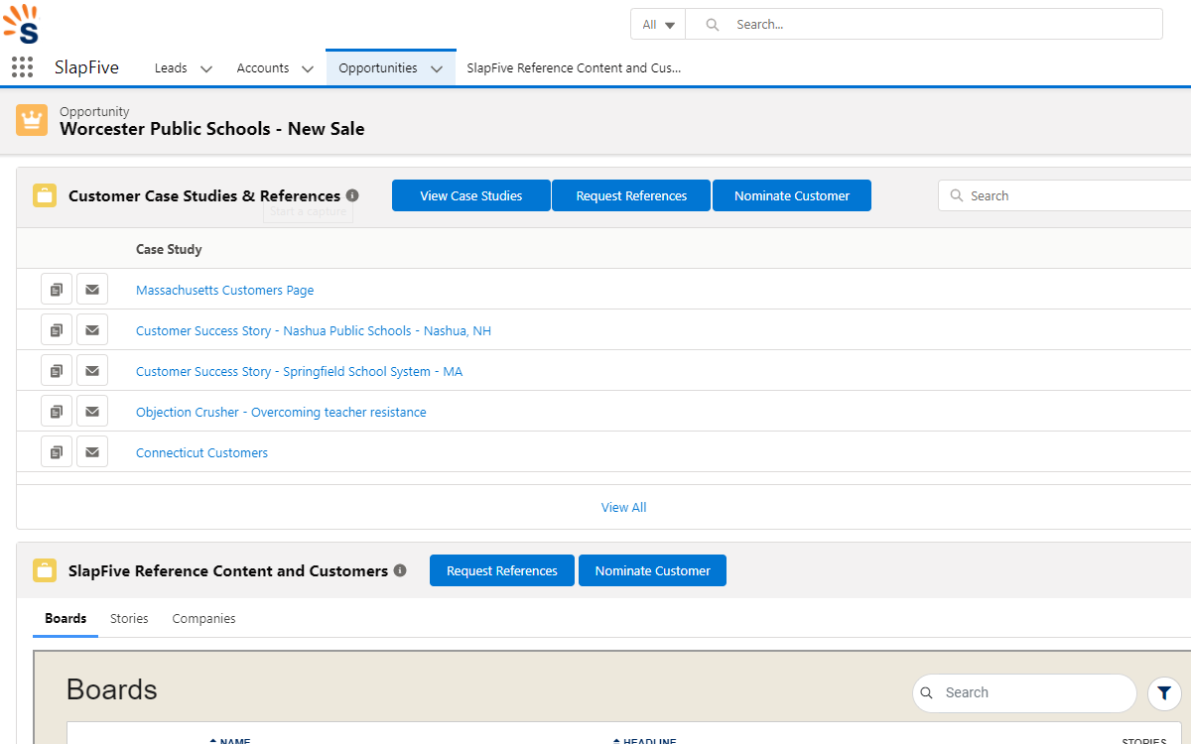Click the SlapFive Reference Content briefcase icon
Screen dimensions: 1191x744
tap(45, 570)
